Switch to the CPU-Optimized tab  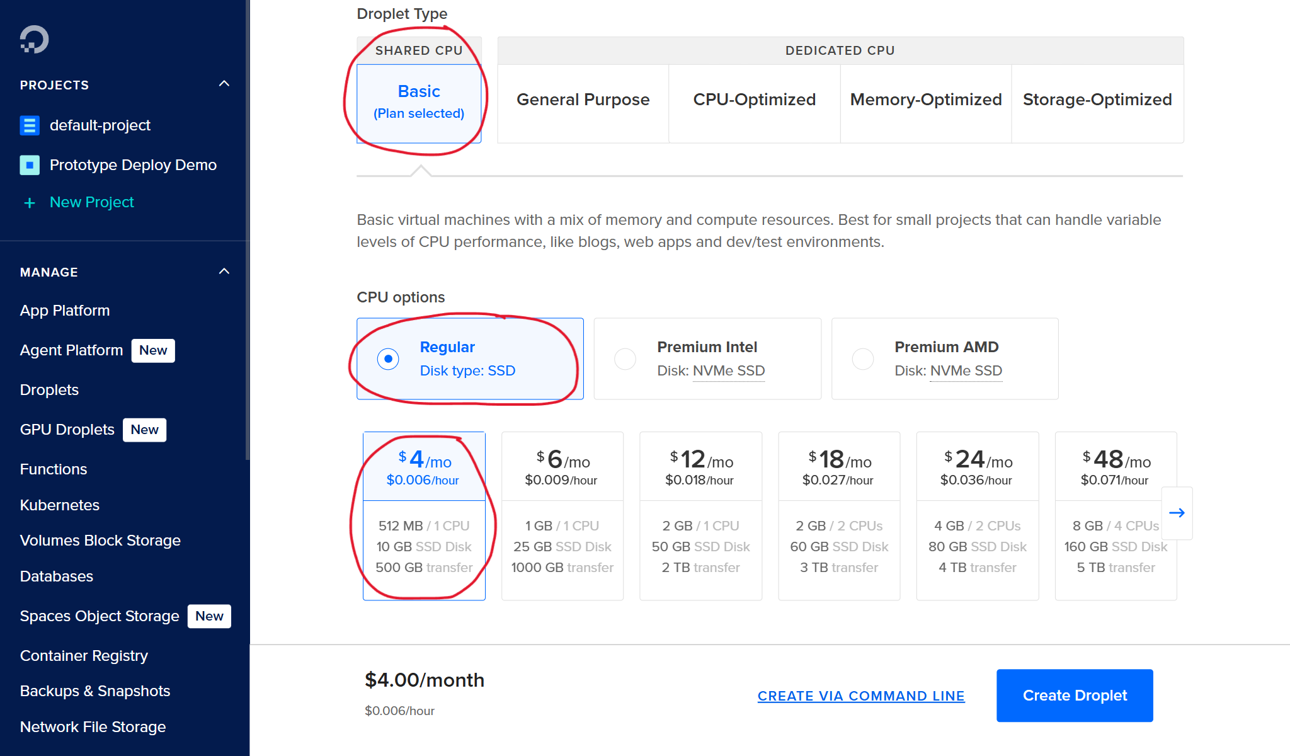coord(754,100)
